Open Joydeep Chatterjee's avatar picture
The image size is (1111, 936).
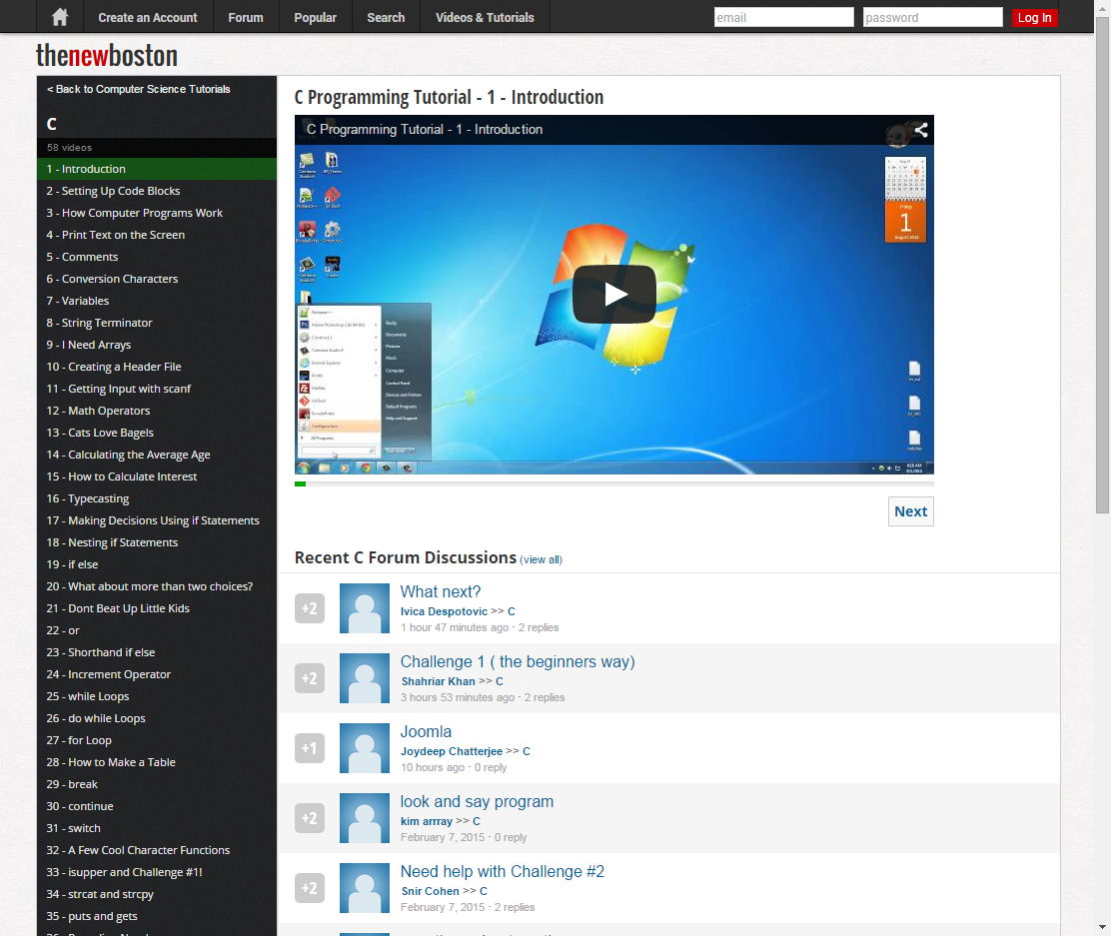[365, 748]
